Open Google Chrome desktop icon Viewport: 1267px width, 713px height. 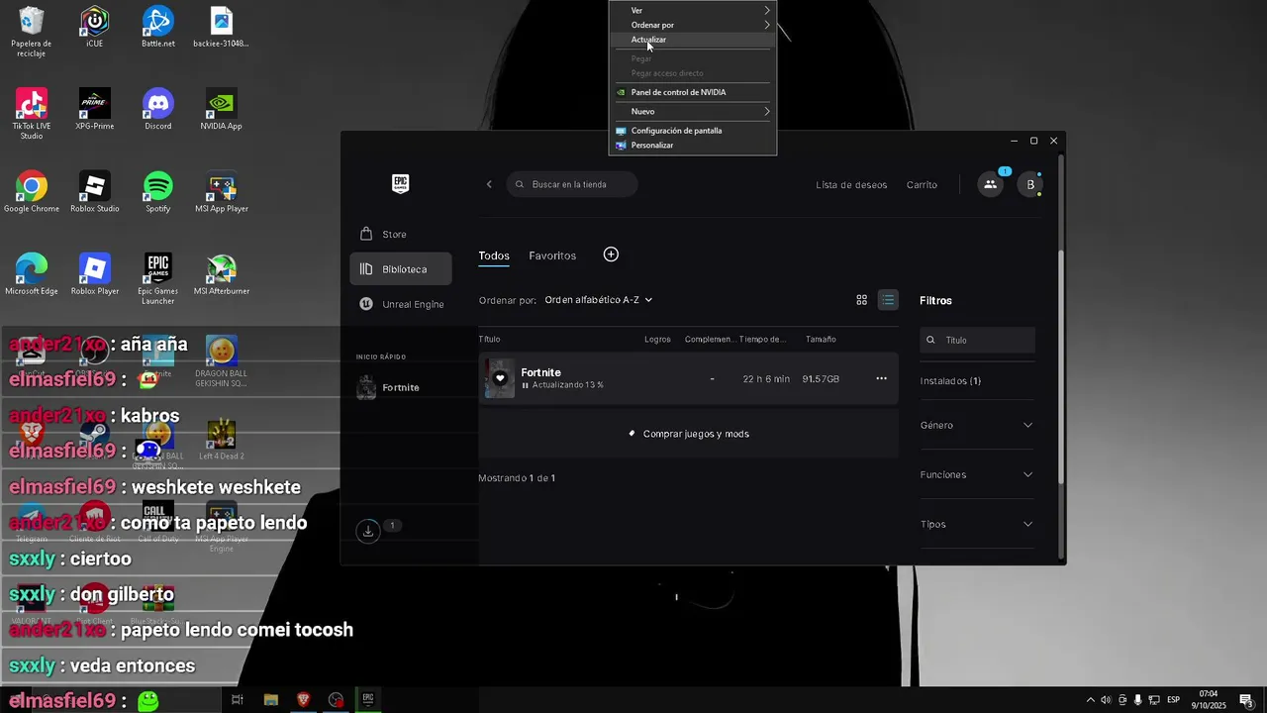click(32, 192)
